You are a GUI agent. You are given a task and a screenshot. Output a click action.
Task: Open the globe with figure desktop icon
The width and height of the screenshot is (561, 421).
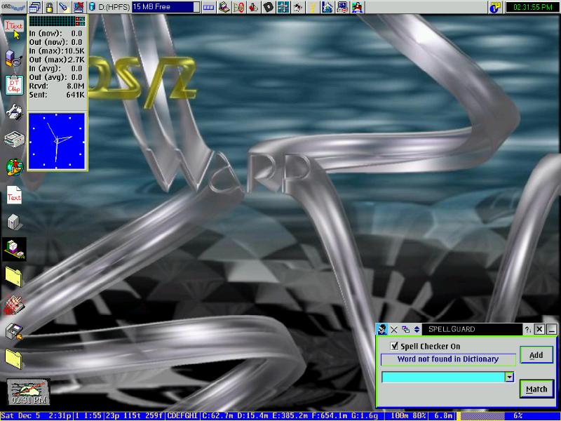(x=15, y=167)
